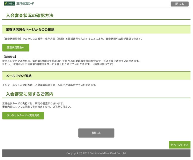Click the 三井住友カード brand name text
Image resolution: width=193 pixels, height=160 pixels.
coord(25,4)
